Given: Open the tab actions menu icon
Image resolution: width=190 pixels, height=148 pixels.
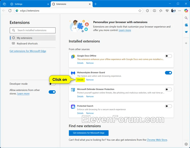Looking at the screenshot, I should (4, 4).
